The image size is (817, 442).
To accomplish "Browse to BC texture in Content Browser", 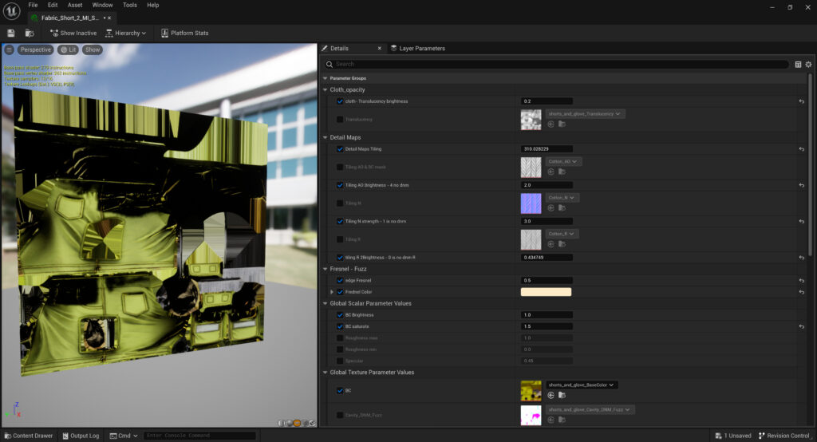I will [562, 395].
